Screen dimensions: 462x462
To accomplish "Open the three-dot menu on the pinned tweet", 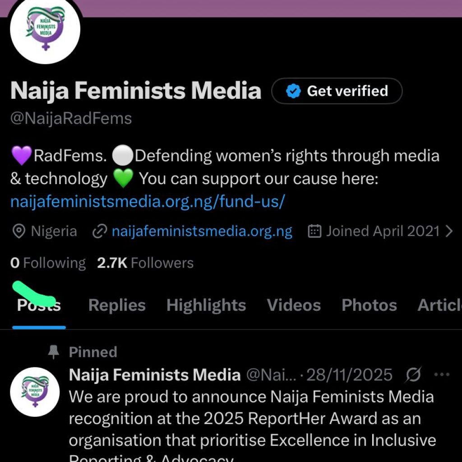I will 441,374.
